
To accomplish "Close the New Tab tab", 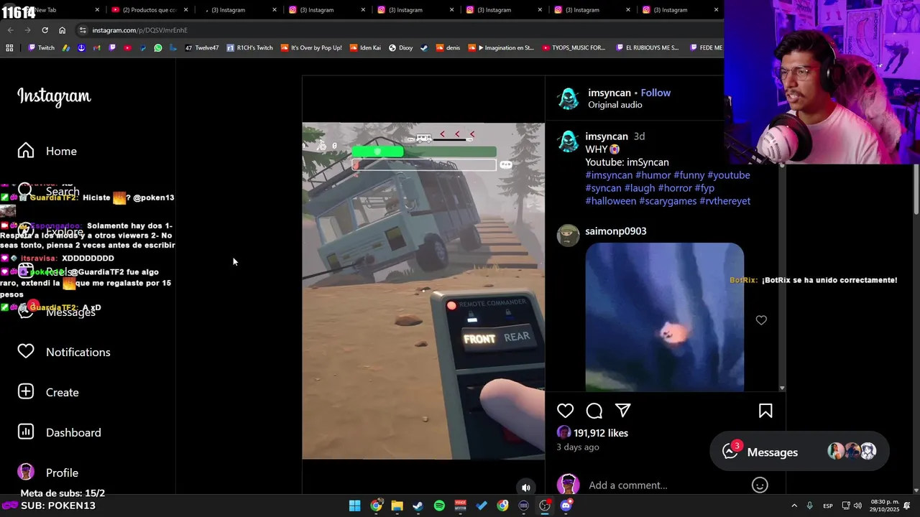I will (x=98, y=10).
